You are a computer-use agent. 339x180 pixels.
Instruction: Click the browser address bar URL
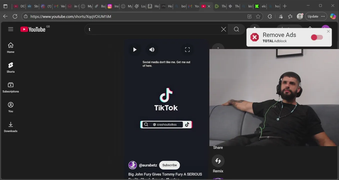pyautogui.click(x=71, y=16)
